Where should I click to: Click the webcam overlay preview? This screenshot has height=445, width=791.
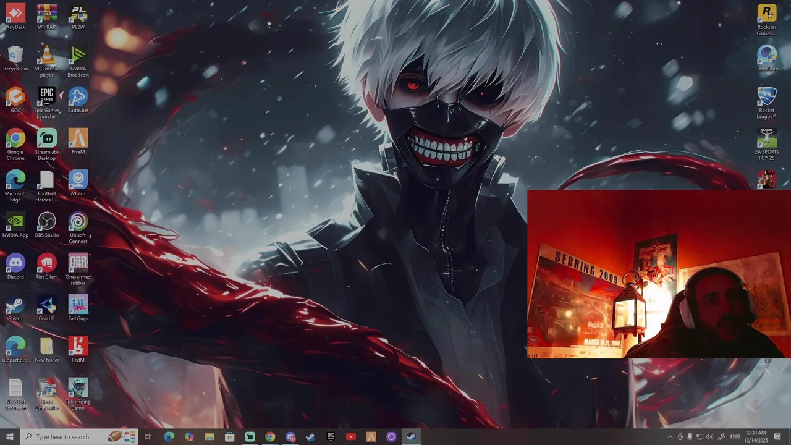point(659,274)
